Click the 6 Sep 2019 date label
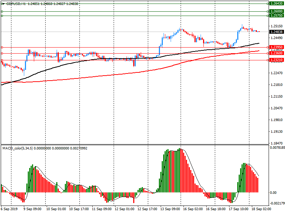285x213 pixels. [9, 209]
